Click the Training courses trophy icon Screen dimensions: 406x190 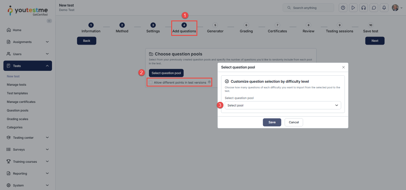(9, 162)
